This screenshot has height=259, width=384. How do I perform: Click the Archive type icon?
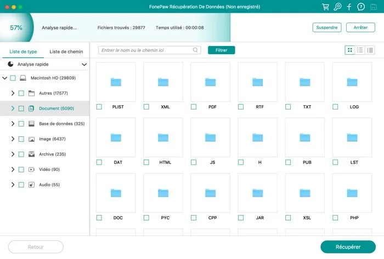tap(31, 154)
